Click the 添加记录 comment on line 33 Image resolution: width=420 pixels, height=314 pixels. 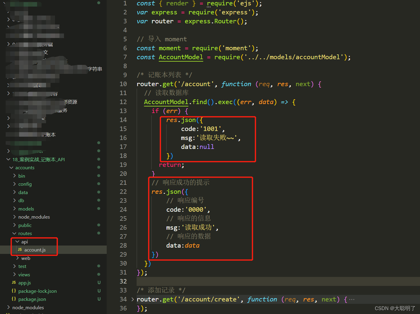(x=161, y=290)
